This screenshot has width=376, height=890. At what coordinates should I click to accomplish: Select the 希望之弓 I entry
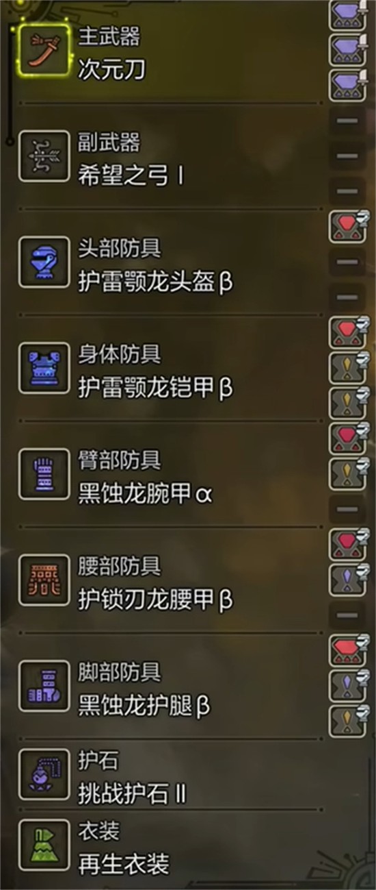click(131, 175)
